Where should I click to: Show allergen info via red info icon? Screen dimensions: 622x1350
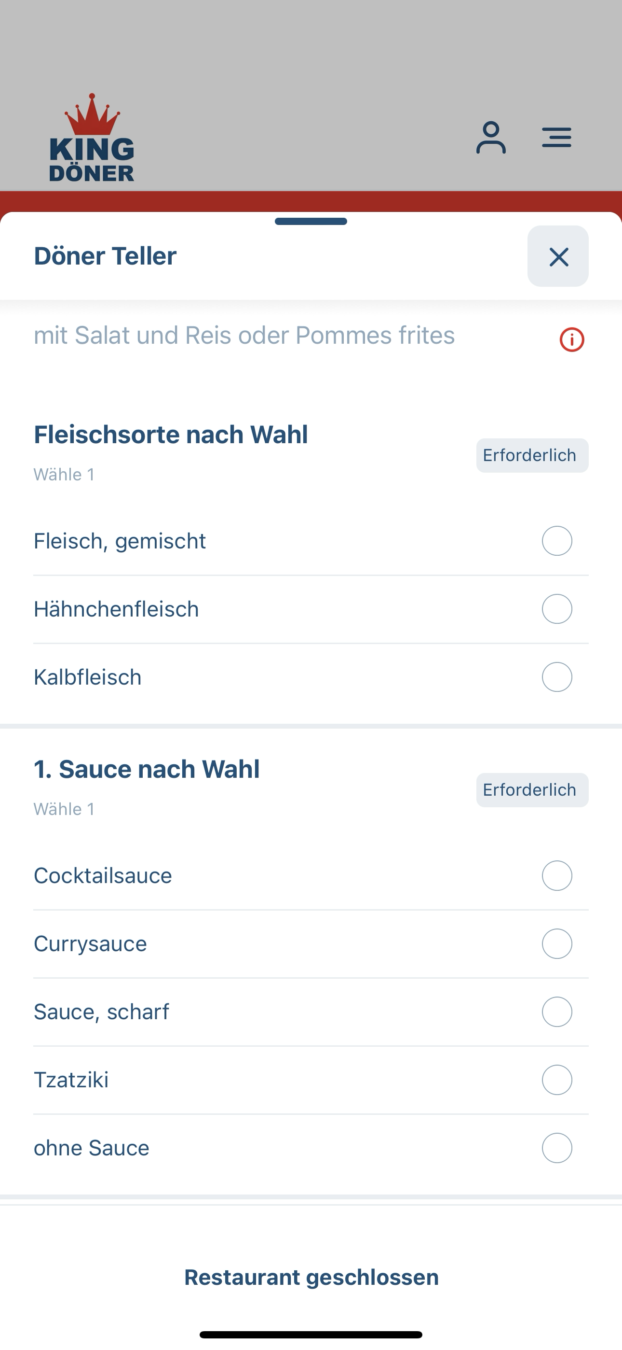[x=572, y=339]
